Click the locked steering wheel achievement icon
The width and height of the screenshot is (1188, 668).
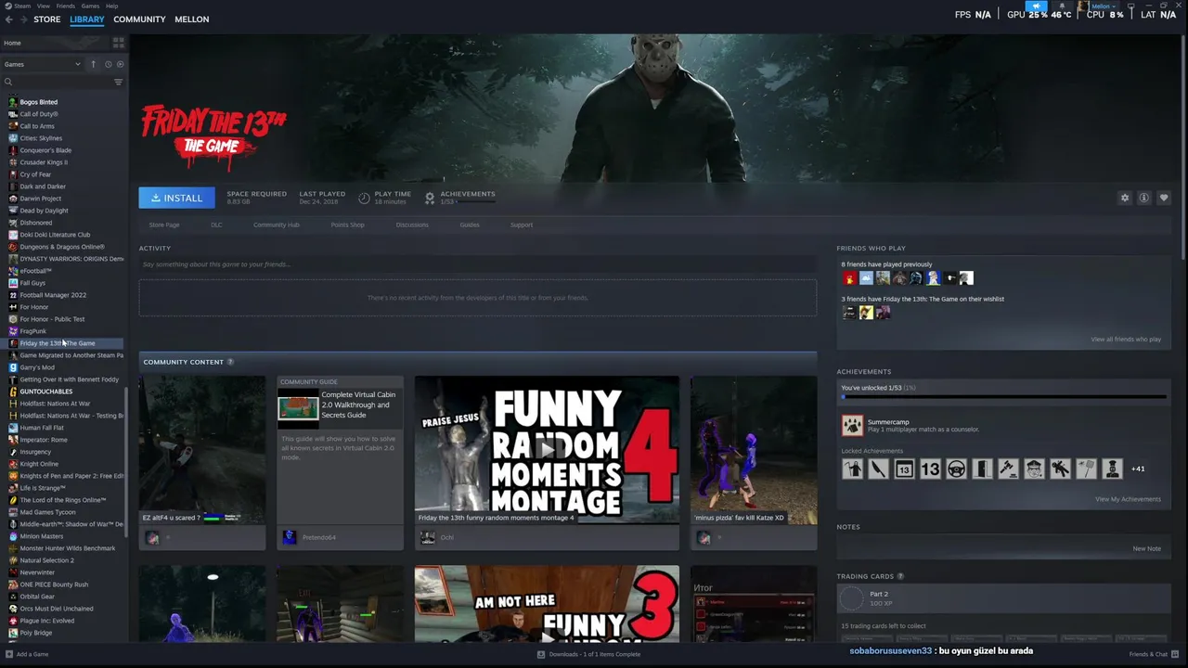coord(956,469)
